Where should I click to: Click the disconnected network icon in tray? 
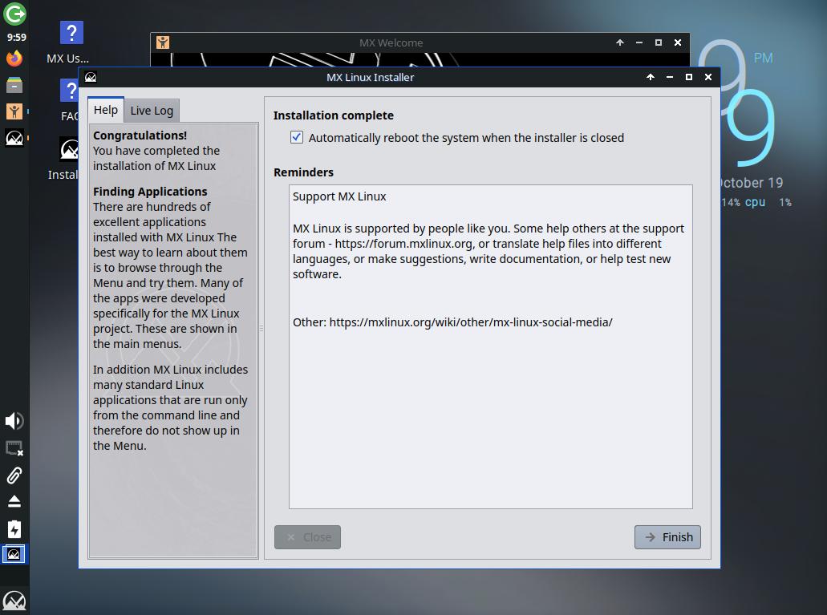(x=14, y=448)
